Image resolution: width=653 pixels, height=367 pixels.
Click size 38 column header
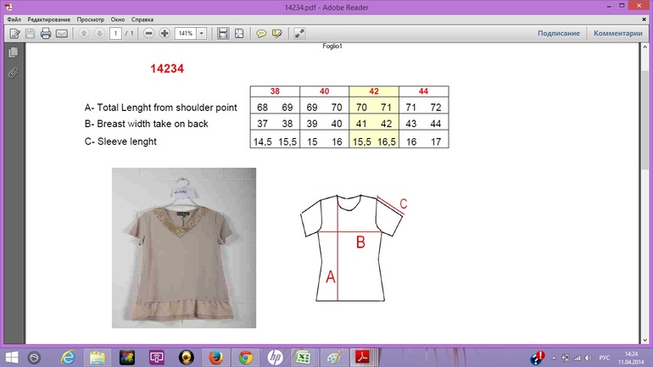(275, 92)
